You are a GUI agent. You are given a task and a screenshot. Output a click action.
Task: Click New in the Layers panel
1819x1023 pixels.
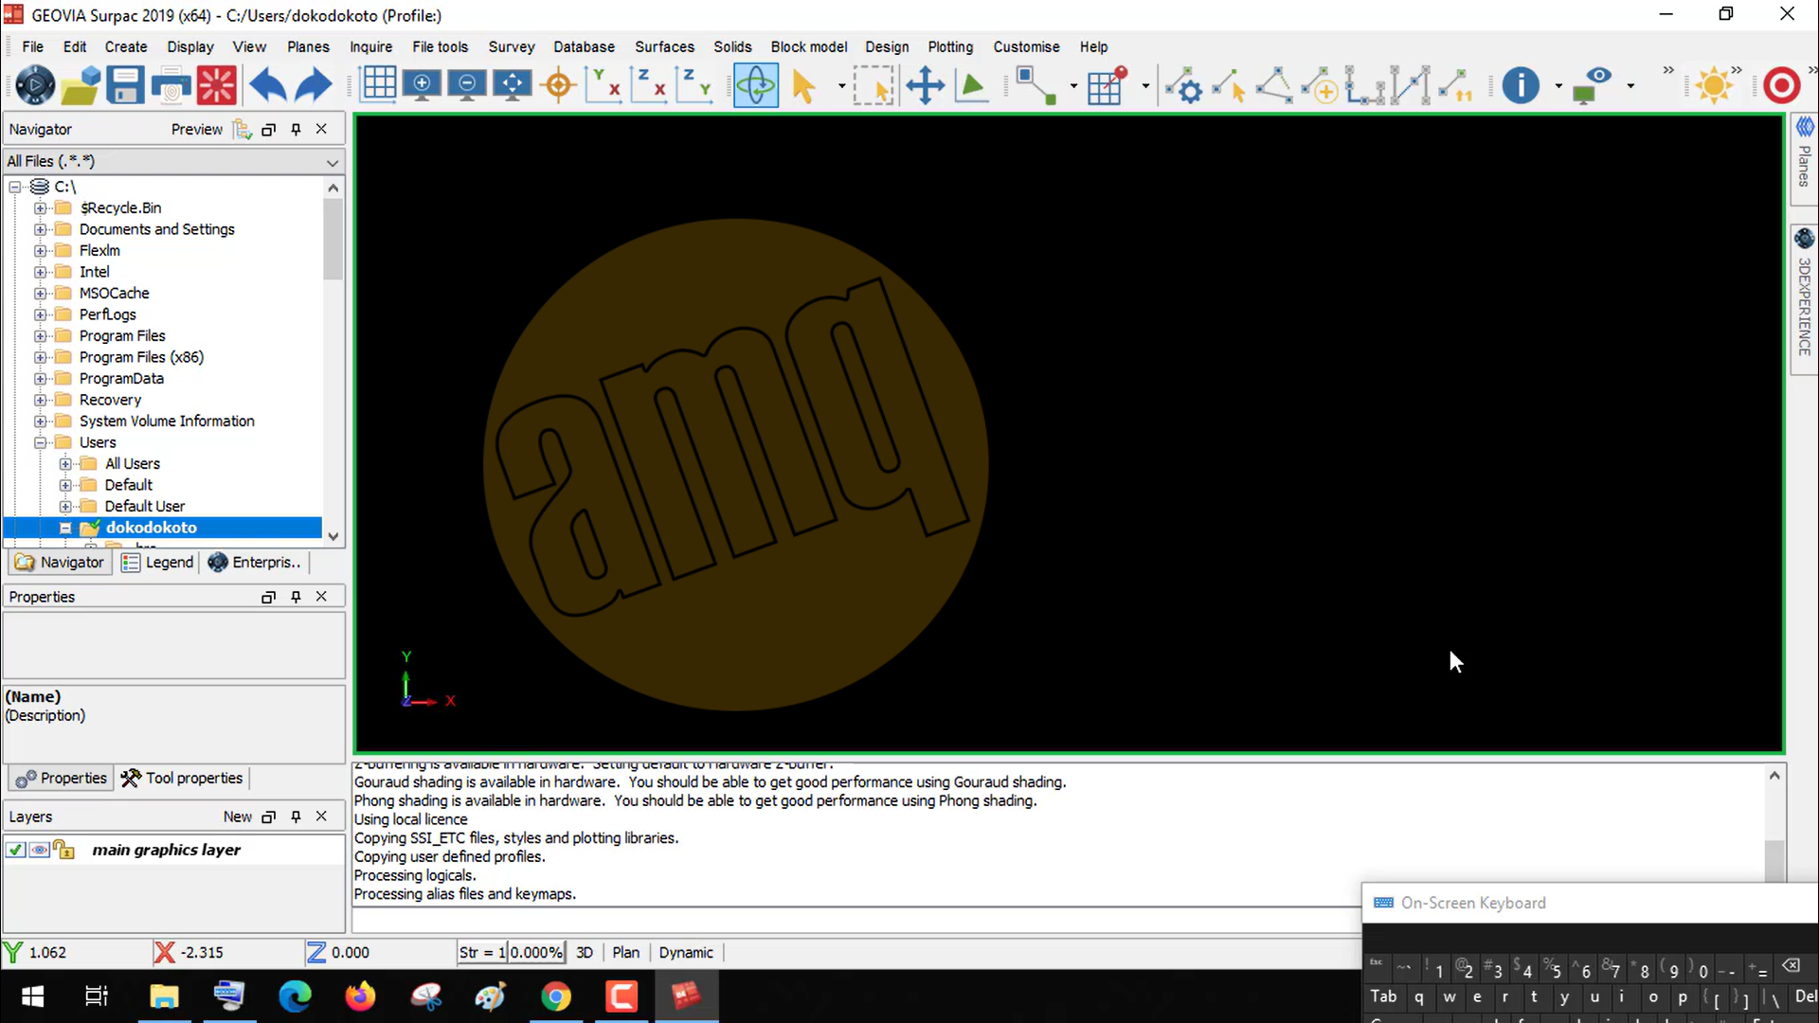point(237,817)
